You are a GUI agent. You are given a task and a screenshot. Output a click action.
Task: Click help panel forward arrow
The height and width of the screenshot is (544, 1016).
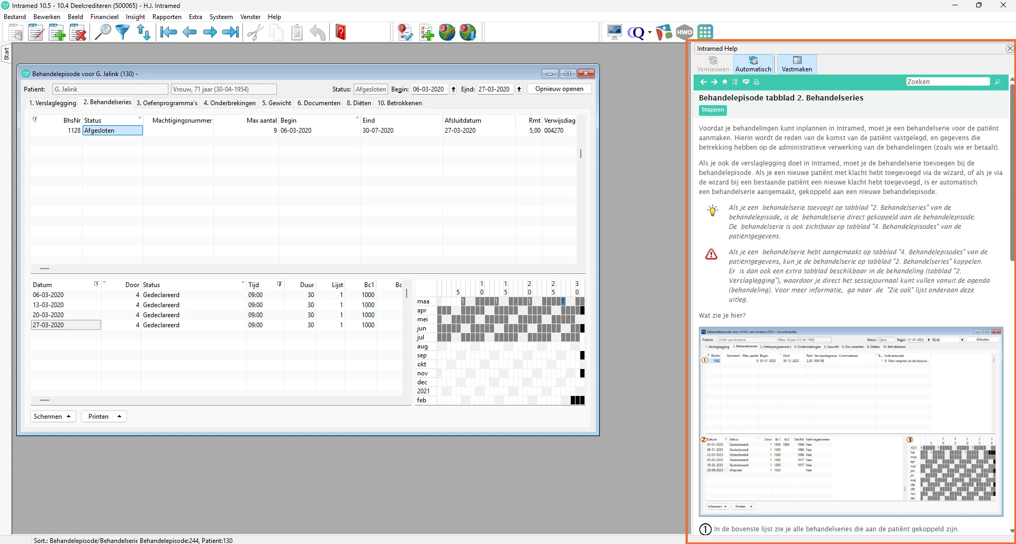coord(714,82)
